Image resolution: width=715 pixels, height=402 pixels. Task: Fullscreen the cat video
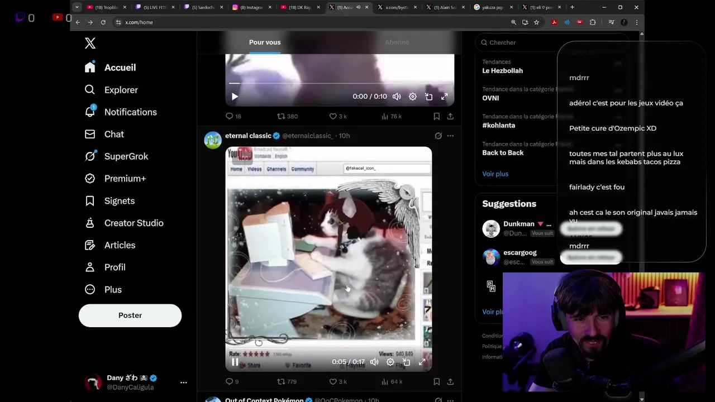(422, 362)
